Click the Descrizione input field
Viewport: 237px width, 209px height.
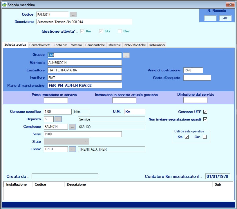[x=84, y=22]
